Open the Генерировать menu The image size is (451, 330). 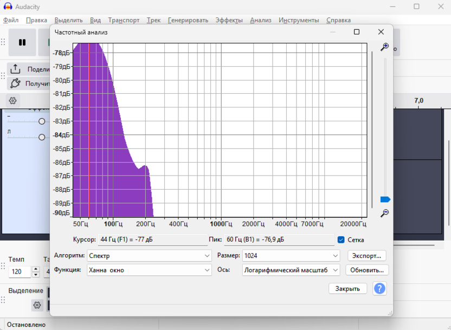point(188,20)
